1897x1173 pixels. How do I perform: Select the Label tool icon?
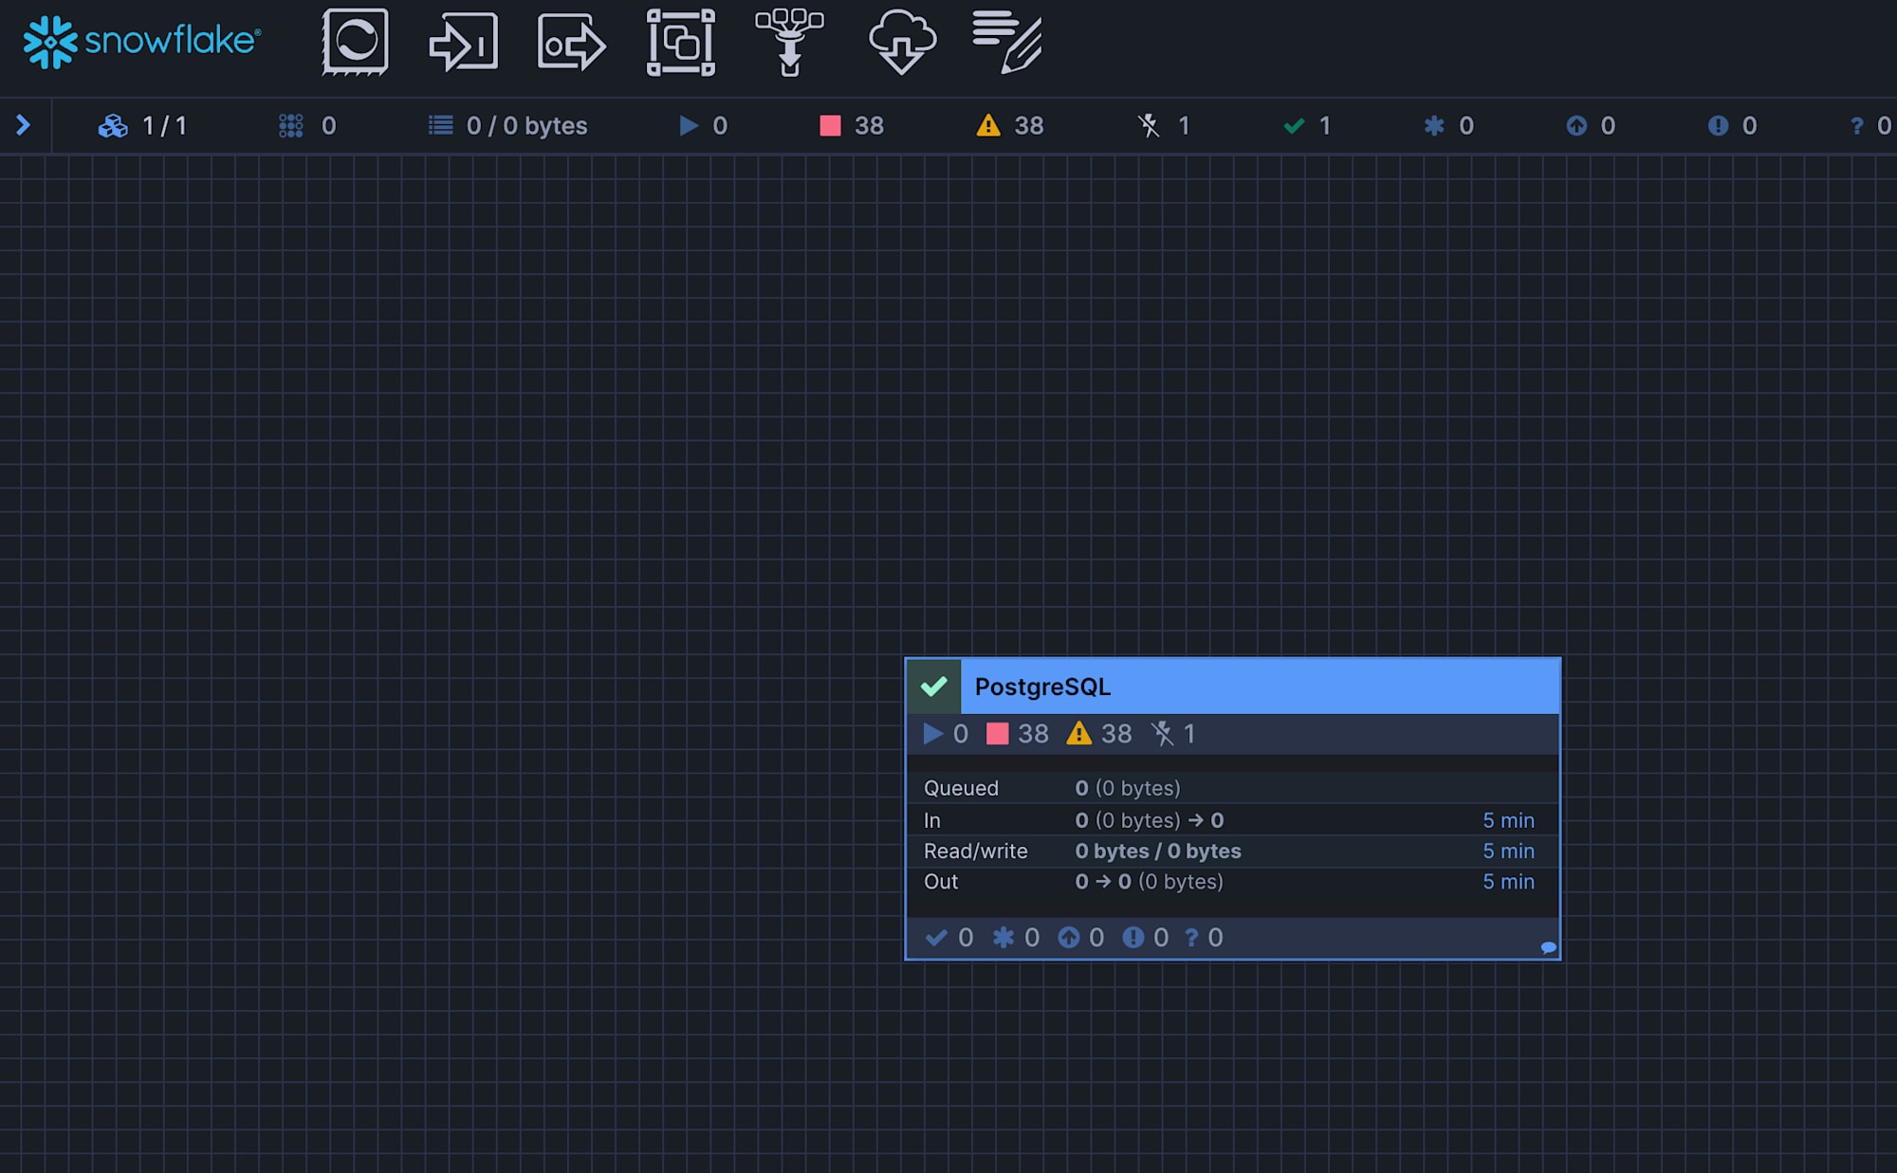tap(1007, 42)
